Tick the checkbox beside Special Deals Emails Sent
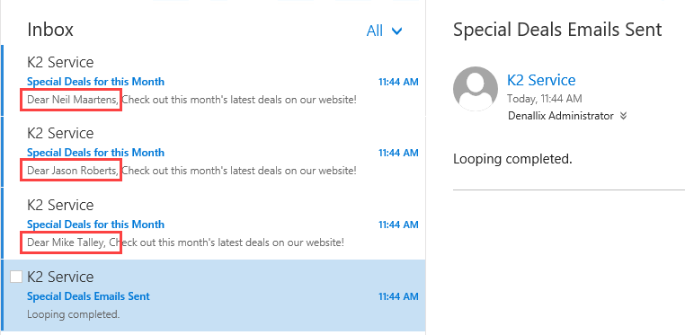The width and height of the screenshot is (685, 335). click(x=16, y=277)
